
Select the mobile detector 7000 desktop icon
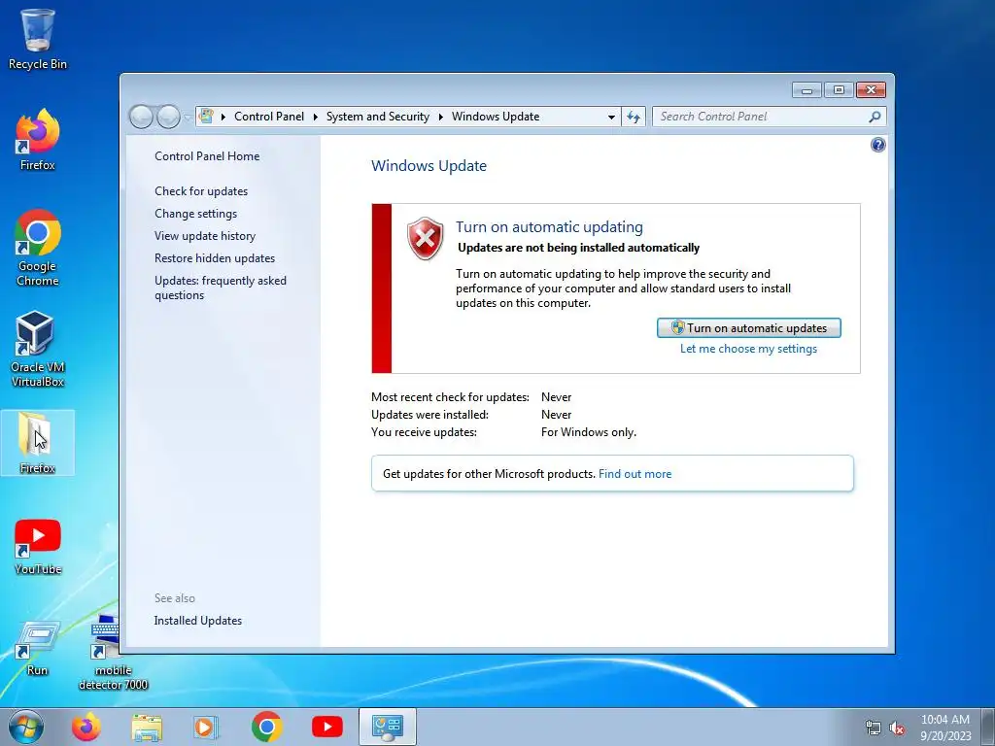[113, 654]
